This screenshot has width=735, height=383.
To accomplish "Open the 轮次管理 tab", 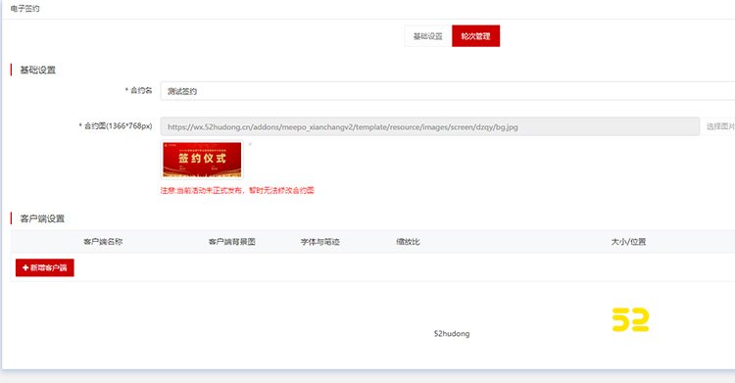I will coord(475,36).
